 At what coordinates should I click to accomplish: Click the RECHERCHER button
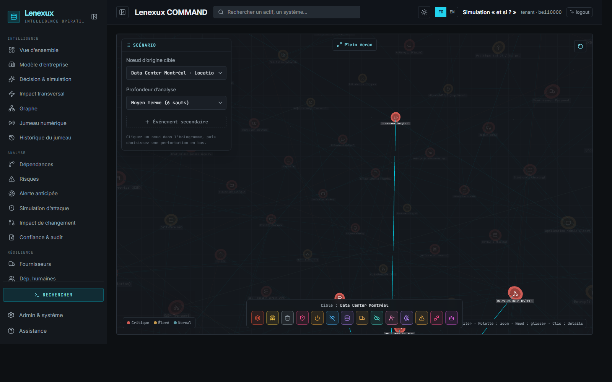tap(53, 295)
